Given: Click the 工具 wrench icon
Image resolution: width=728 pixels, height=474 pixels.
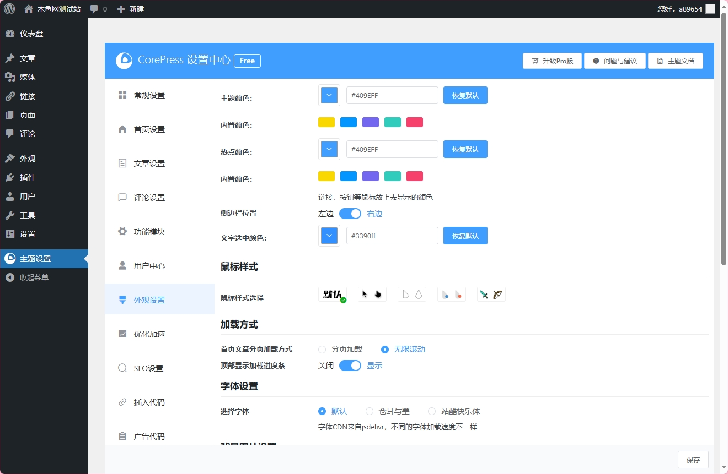Looking at the screenshot, I should tap(10, 215).
